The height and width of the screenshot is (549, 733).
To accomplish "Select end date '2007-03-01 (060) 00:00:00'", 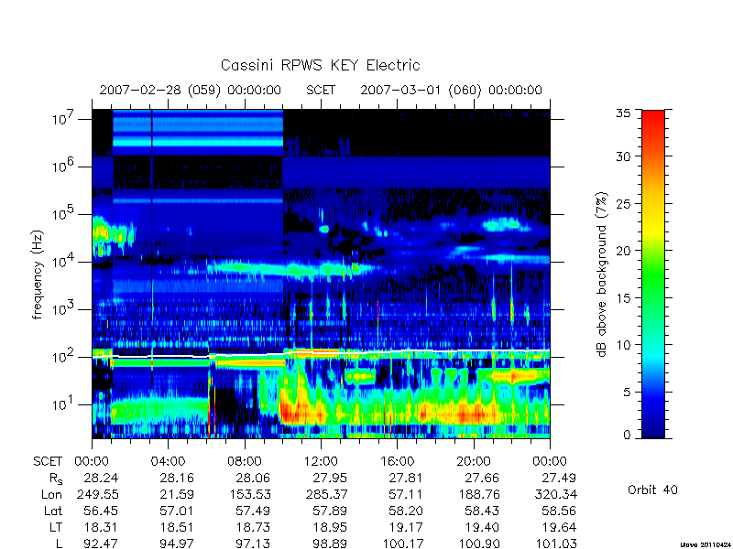I will 451,90.
